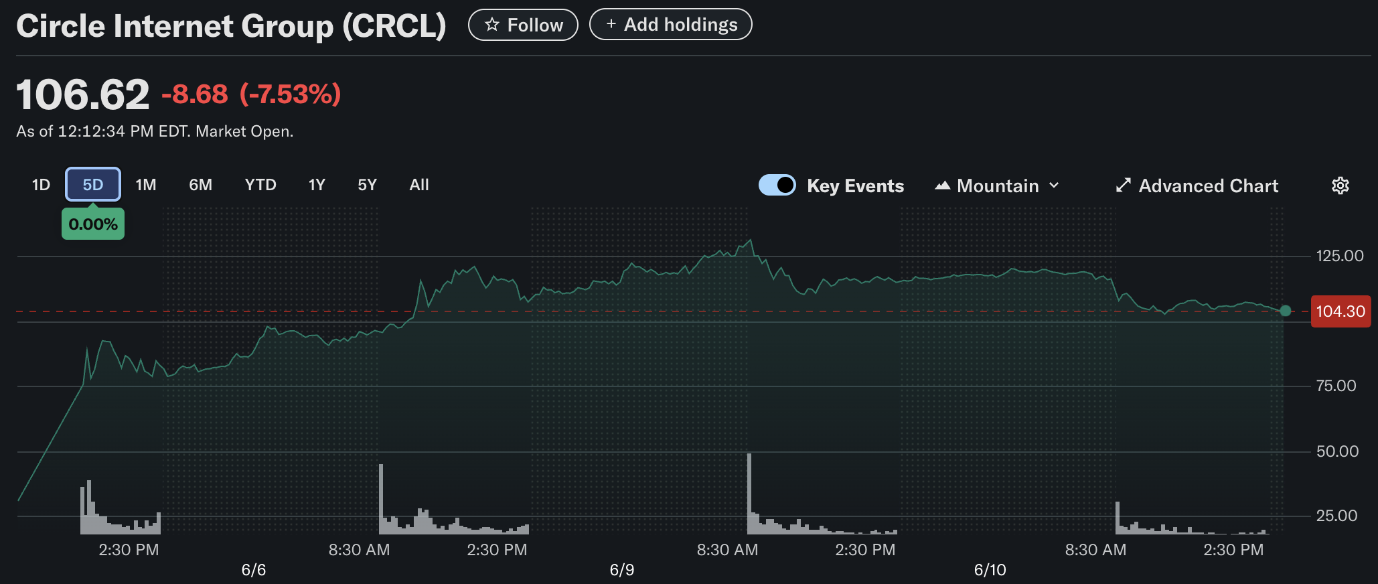Click the market status timestamp text

tap(155, 131)
